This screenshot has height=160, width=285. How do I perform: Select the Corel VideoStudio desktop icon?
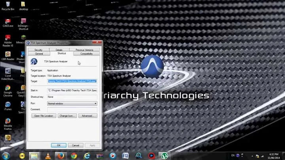tap(8, 74)
